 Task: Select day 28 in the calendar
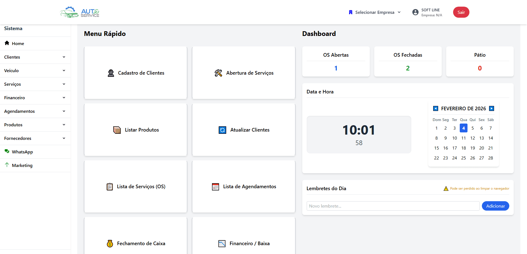point(490,158)
